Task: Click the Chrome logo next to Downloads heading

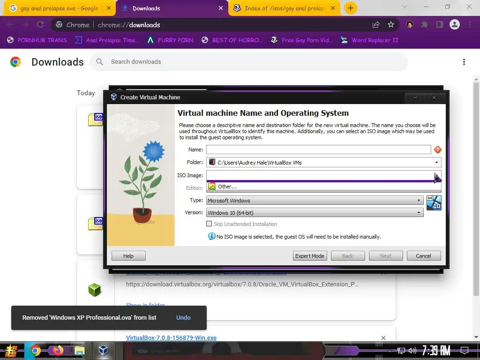Action: pyautogui.click(x=15, y=62)
